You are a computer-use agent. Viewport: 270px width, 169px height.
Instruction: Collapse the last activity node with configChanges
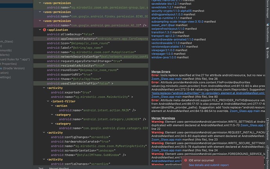[x=44, y=159]
